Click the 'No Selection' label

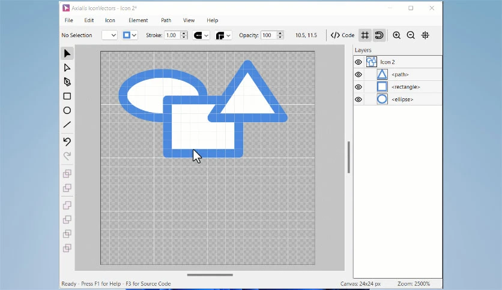pos(77,35)
